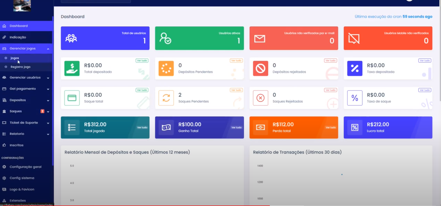The image size is (441, 206).
Task: Click the profile avatar thumbnail
Action: [x=22, y=5]
